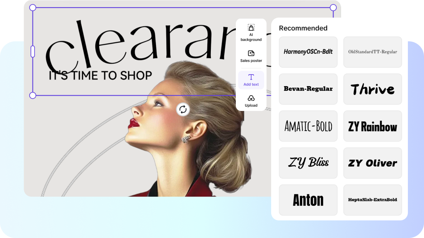Pick the ZY Rainbow font
The image size is (424, 238).
pos(373,126)
